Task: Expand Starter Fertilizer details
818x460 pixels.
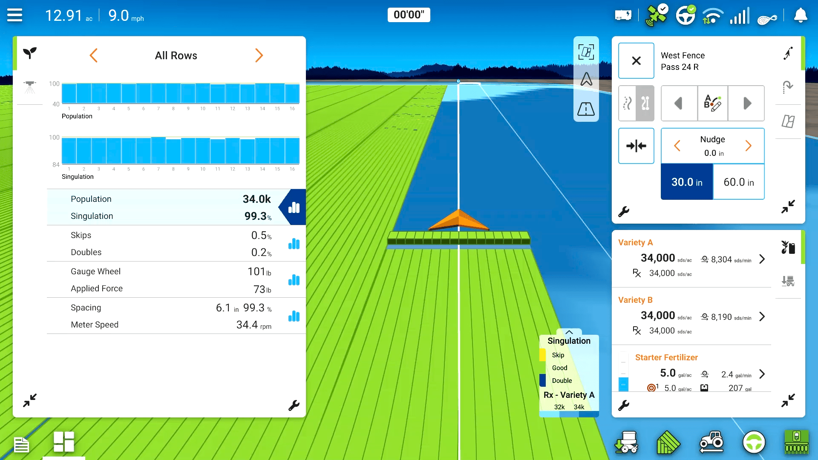Action: coord(762,374)
